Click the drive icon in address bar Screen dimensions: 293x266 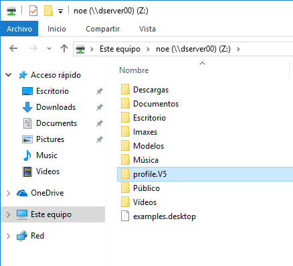coord(80,49)
